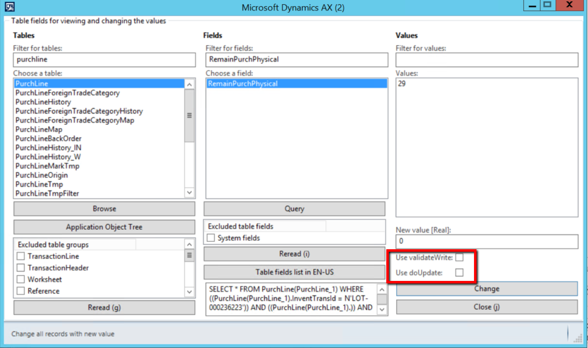
Task: Click the Reread (i) button
Action: [294, 254]
